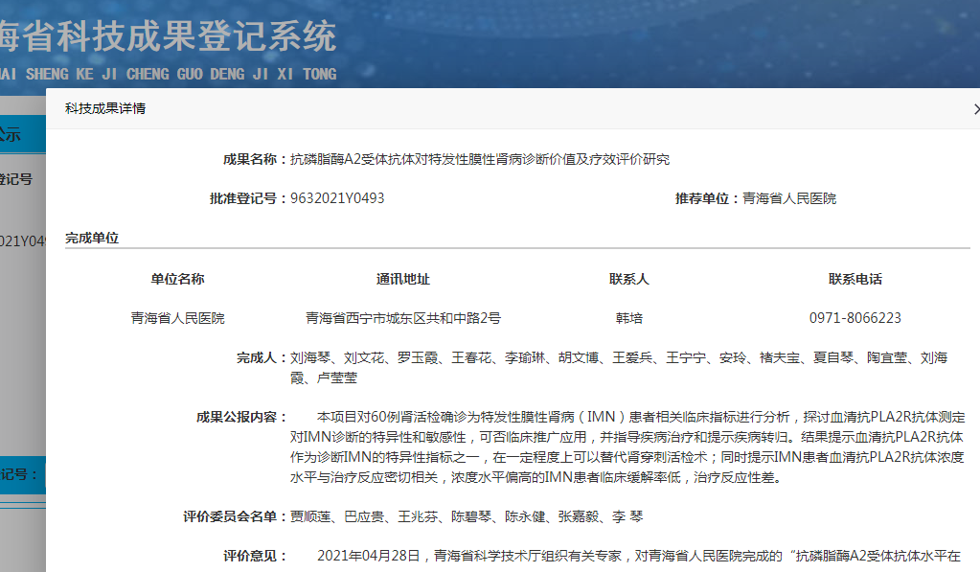Click recommending unit value 青海省人民医院
This screenshot has height=572, width=980.
(789, 198)
